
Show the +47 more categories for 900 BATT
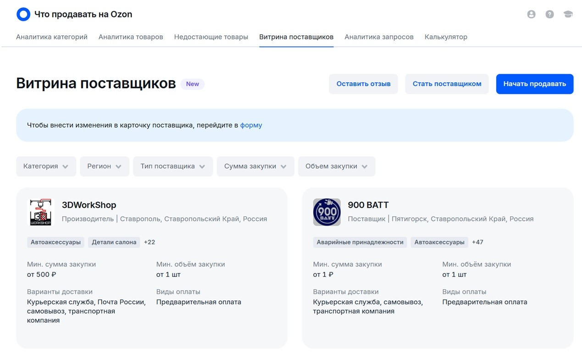477,242
